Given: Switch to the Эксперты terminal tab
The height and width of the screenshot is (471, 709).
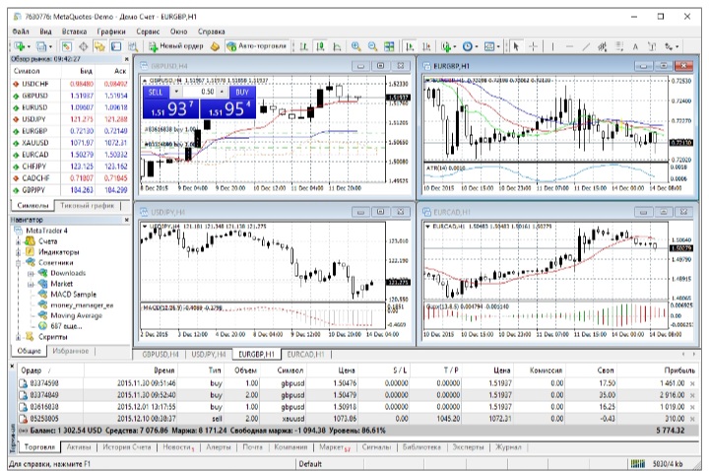Looking at the screenshot, I should [x=468, y=447].
